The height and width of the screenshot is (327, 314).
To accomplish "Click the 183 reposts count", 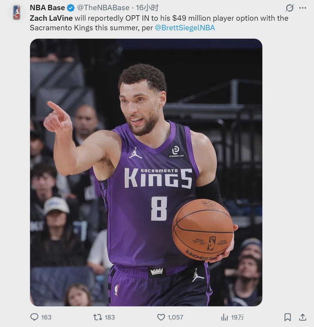I will [110, 317].
